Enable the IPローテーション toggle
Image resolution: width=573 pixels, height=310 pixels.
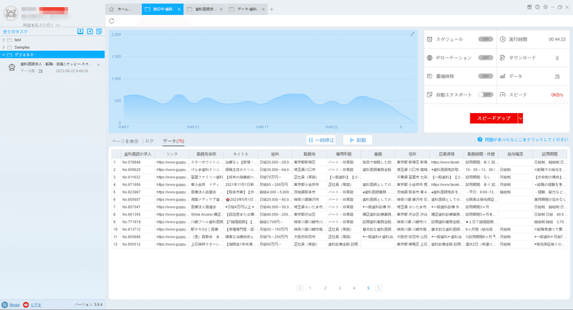pos(486,58)
